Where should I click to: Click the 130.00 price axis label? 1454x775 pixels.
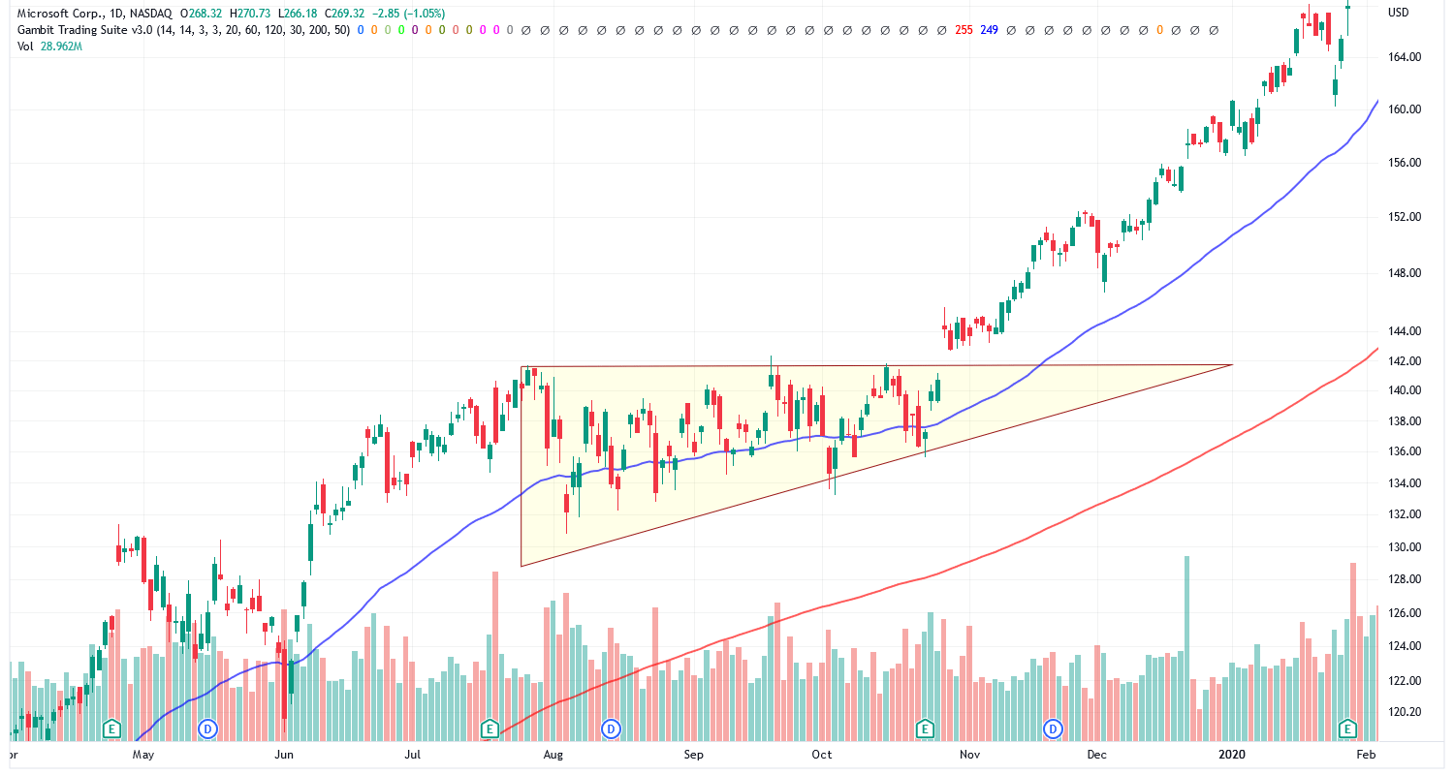pyautogui.click(x=1405, y=547)
